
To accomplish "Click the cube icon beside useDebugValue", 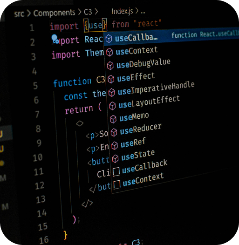I will [110, 65].
